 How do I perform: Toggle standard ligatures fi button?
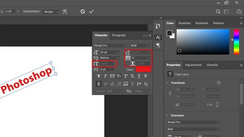99,84
